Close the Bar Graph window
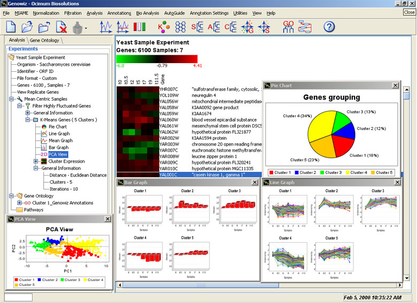 coord(255,182)
